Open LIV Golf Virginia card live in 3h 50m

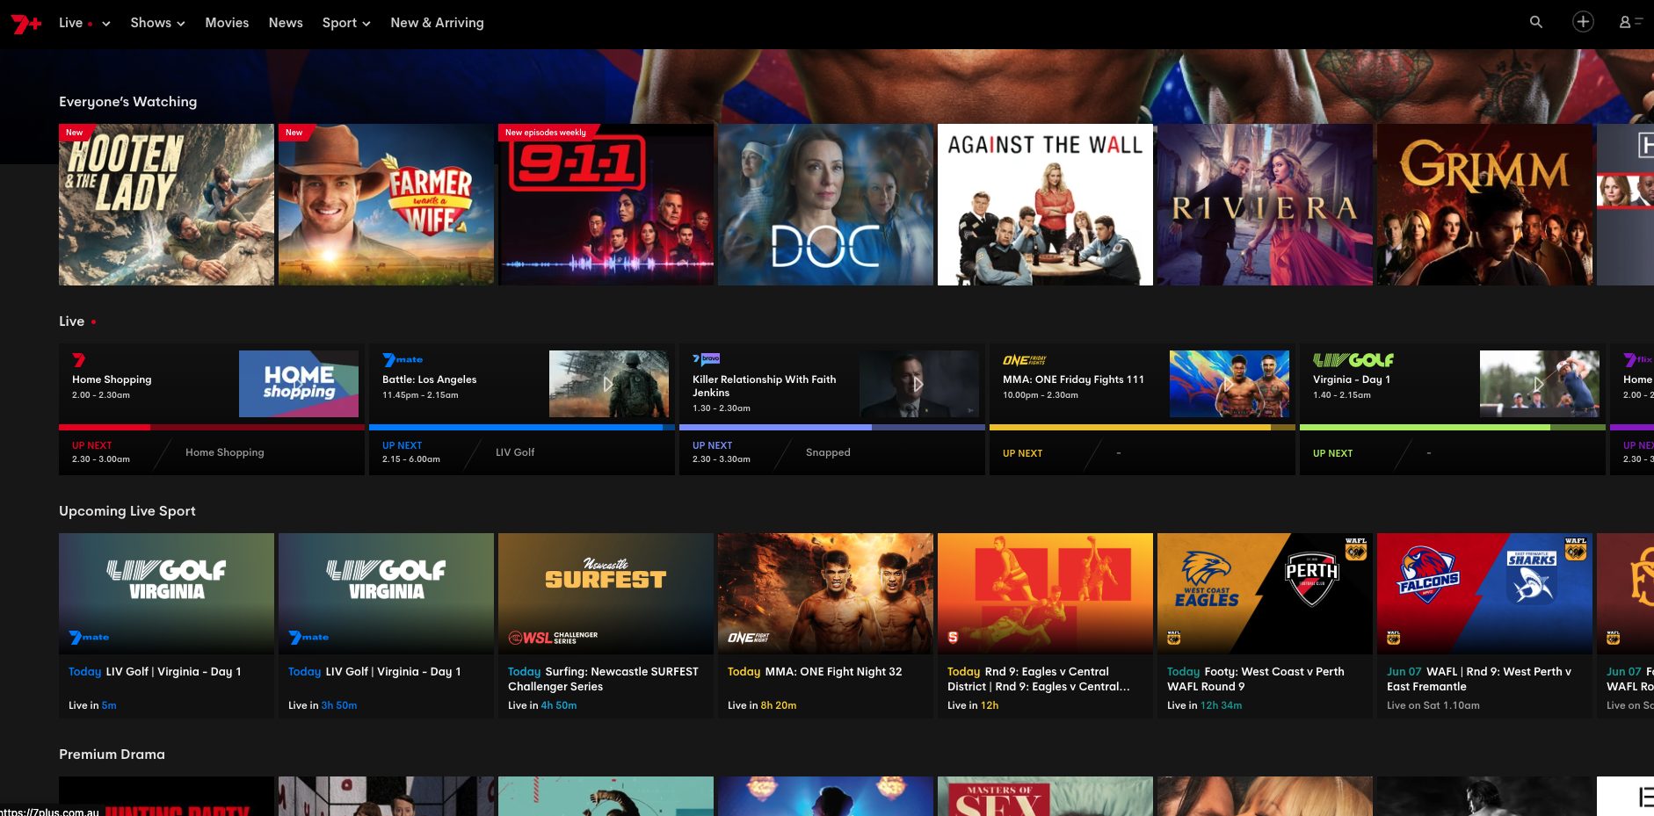[x=386, y=625]
